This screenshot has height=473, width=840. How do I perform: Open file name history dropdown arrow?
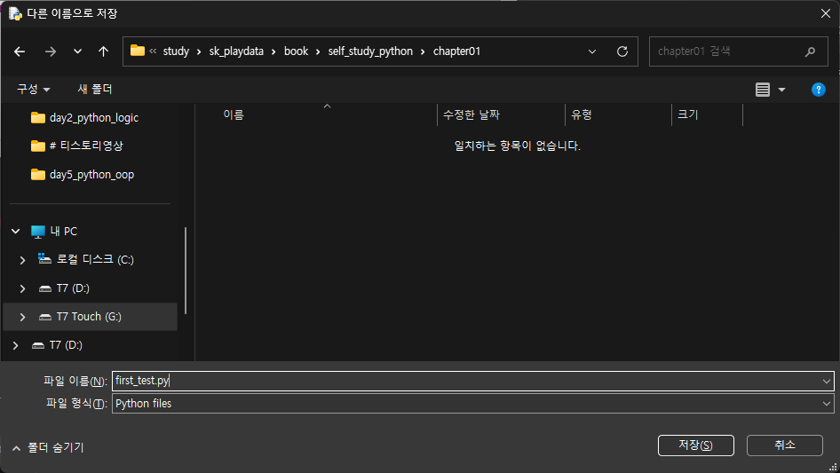[826, 381]
